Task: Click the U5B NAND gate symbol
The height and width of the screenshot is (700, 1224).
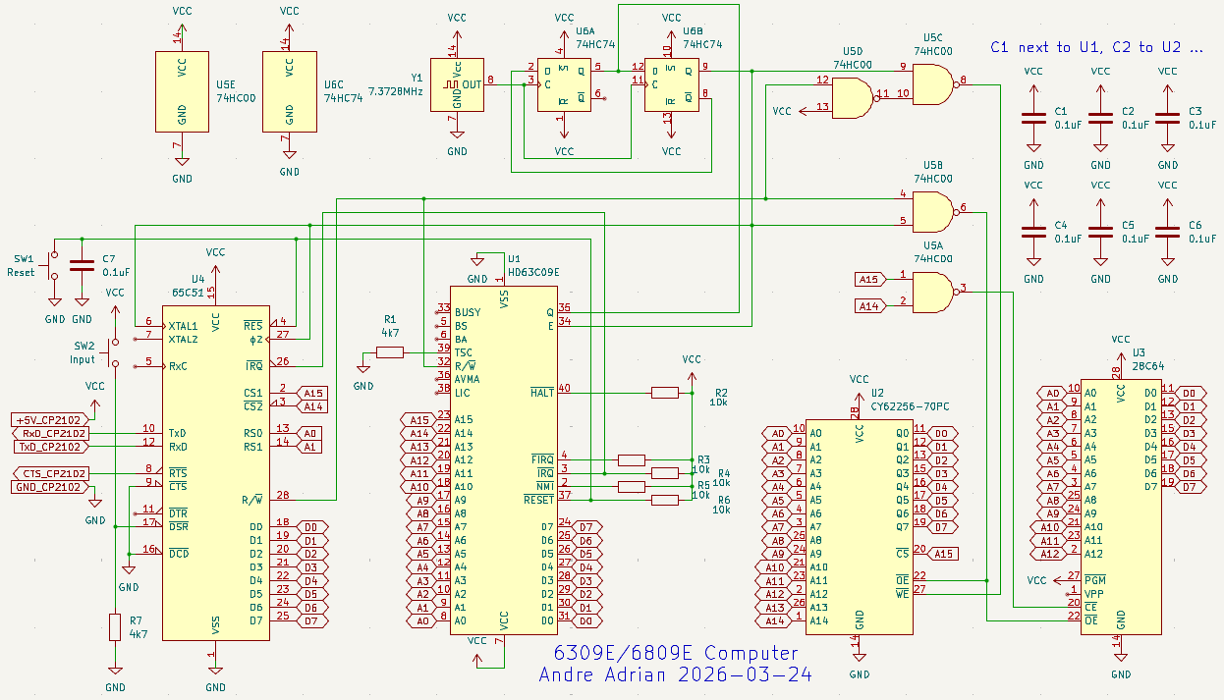Action: click(x=932, y=209)
